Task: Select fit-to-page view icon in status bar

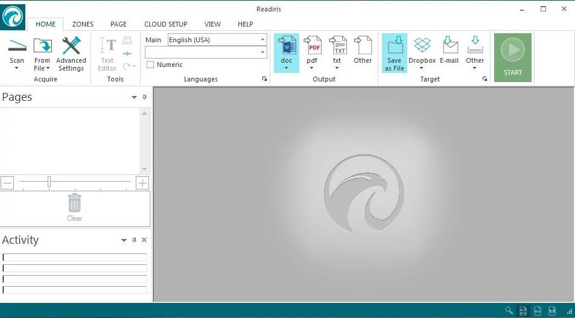Action: (523, 311)
